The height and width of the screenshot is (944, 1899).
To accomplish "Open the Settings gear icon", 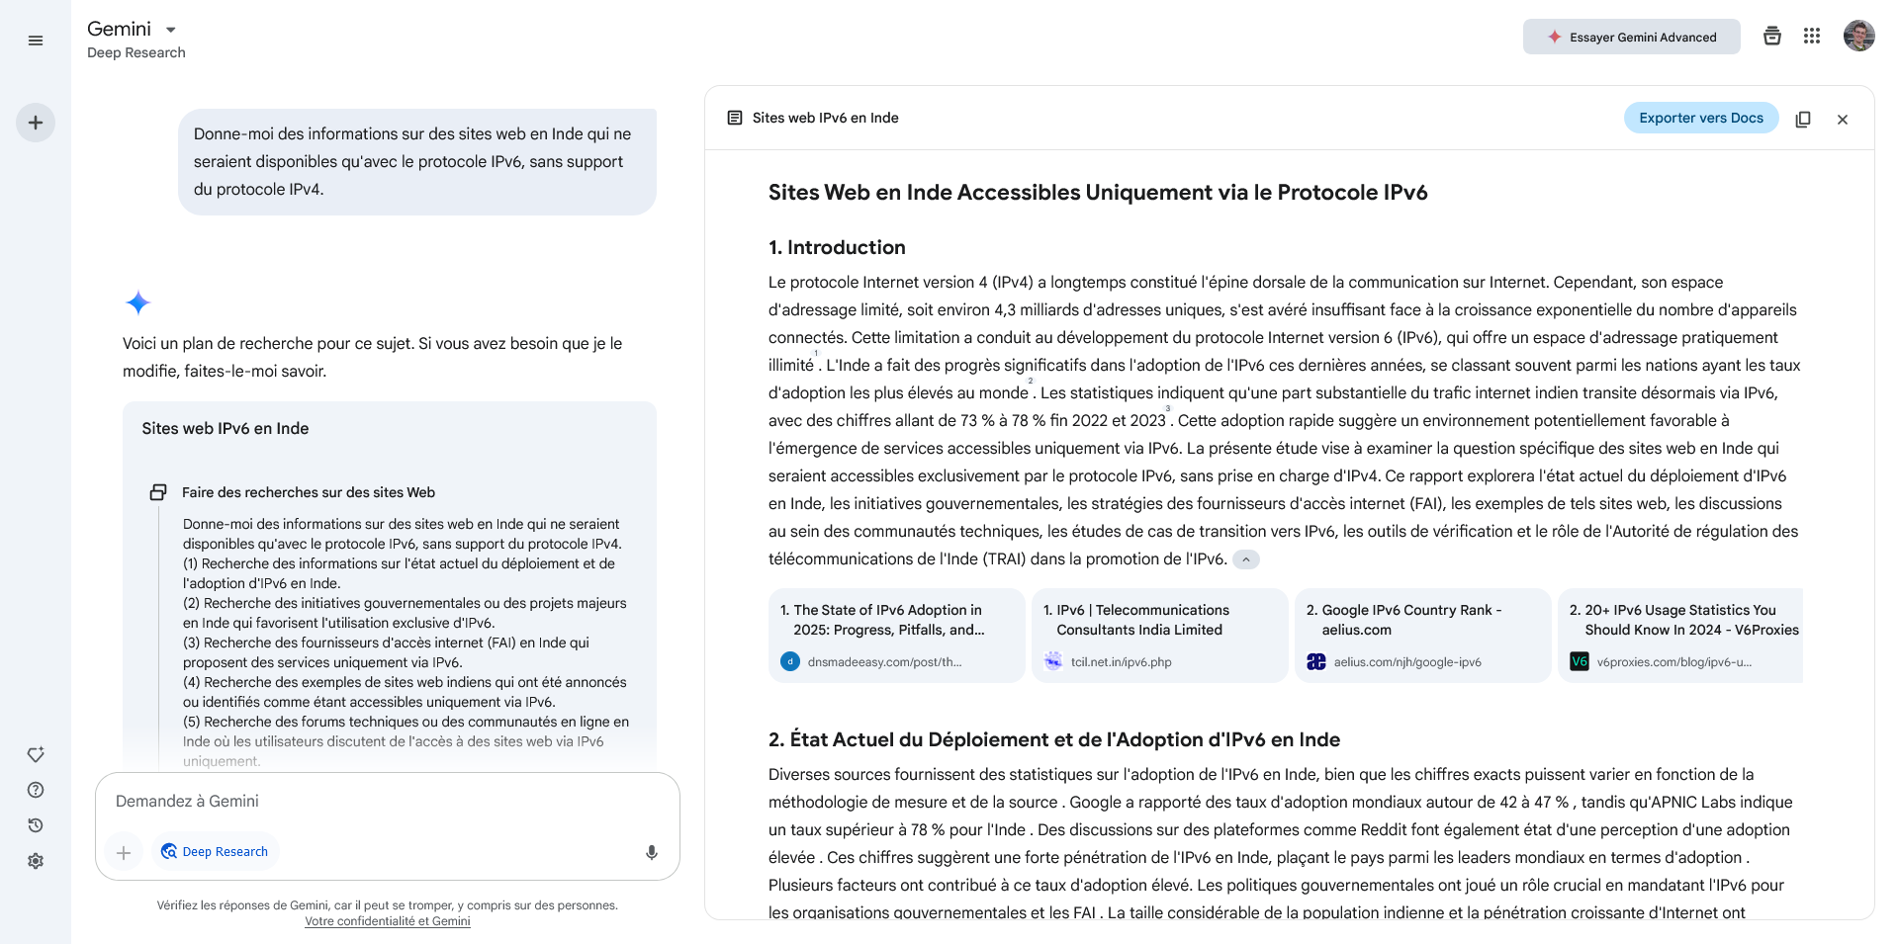I will (x=36, y=861).
